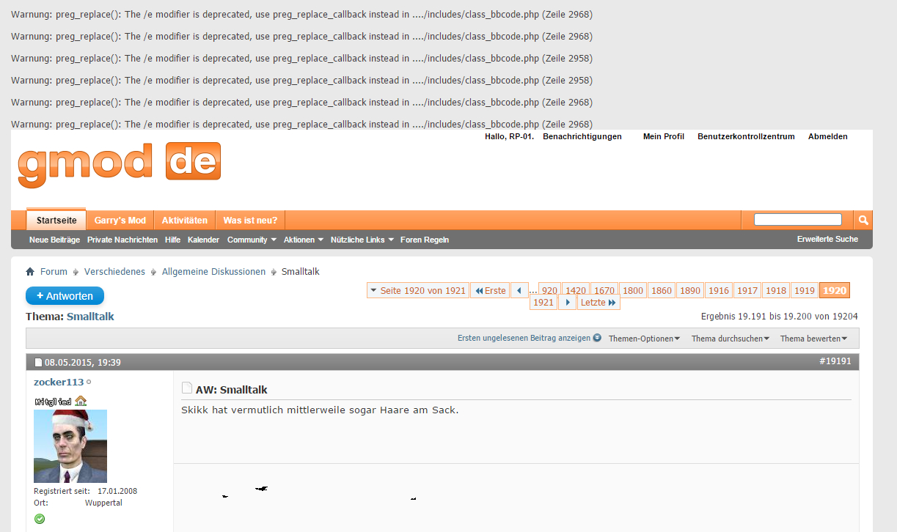Click the first-unread-post arrow icon

(x=597, y=339)
